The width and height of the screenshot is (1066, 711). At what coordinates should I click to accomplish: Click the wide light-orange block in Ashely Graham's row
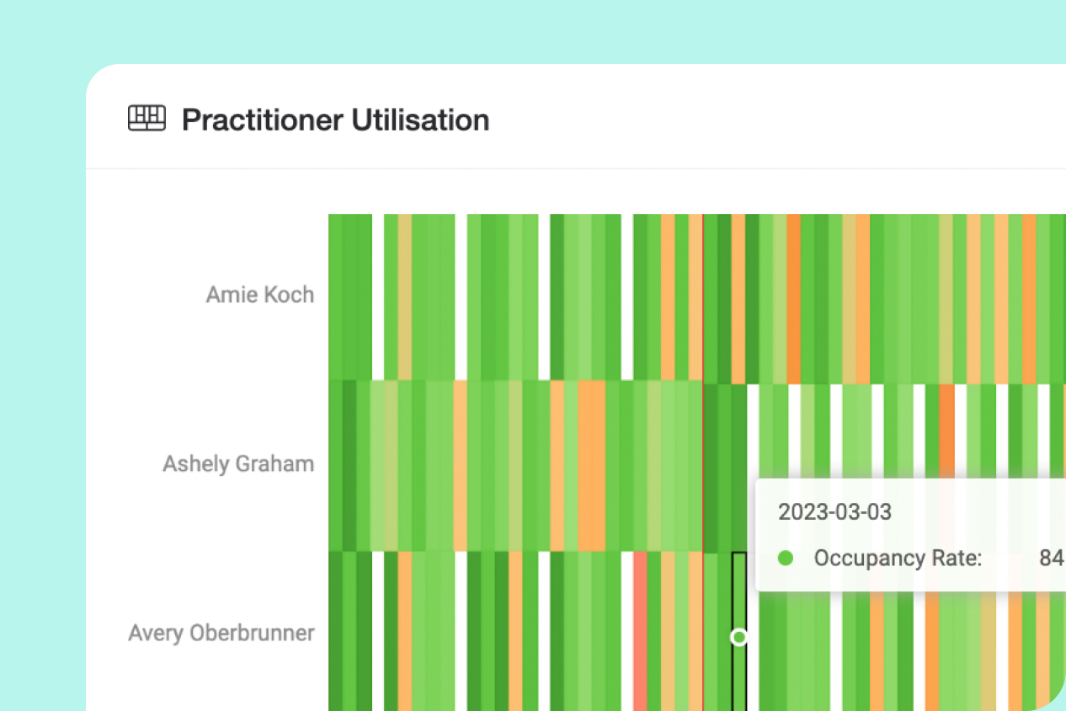(x=591, y=463)
